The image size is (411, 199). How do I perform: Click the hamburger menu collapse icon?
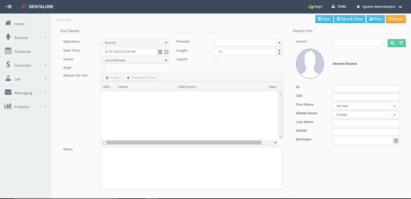[x=9, y=7]
